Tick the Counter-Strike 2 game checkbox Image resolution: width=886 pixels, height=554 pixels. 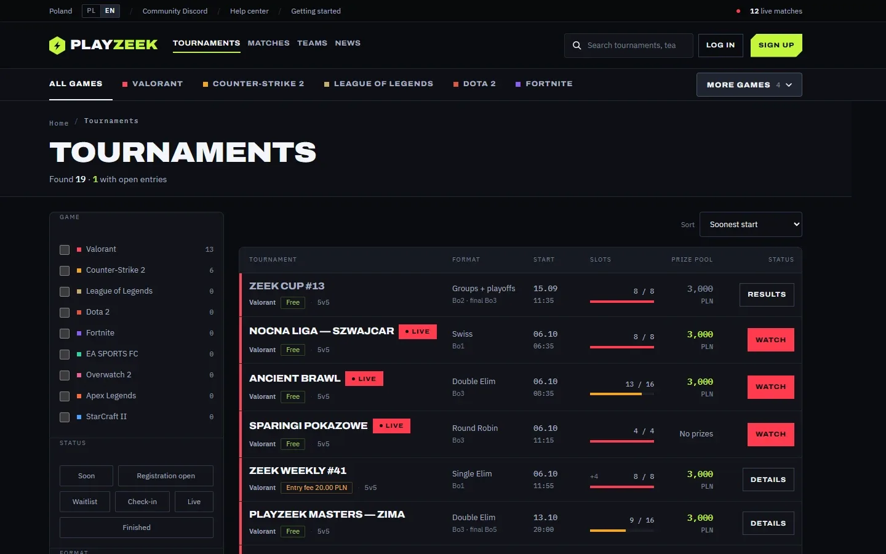coord(65,271)
